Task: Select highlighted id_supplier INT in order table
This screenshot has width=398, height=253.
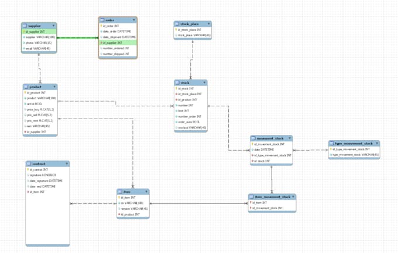Action: pos(118,43)
